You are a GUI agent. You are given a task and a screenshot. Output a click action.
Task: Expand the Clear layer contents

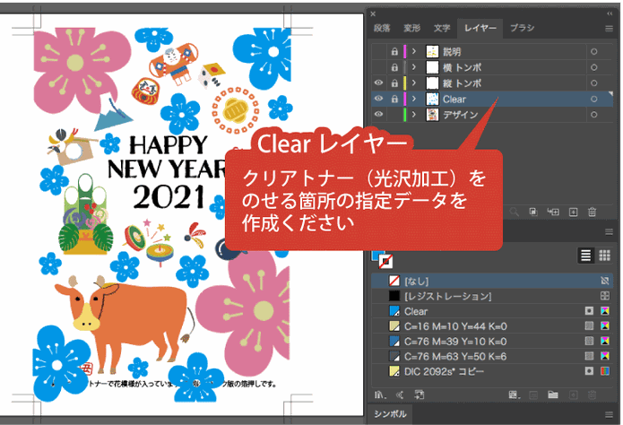414,99
